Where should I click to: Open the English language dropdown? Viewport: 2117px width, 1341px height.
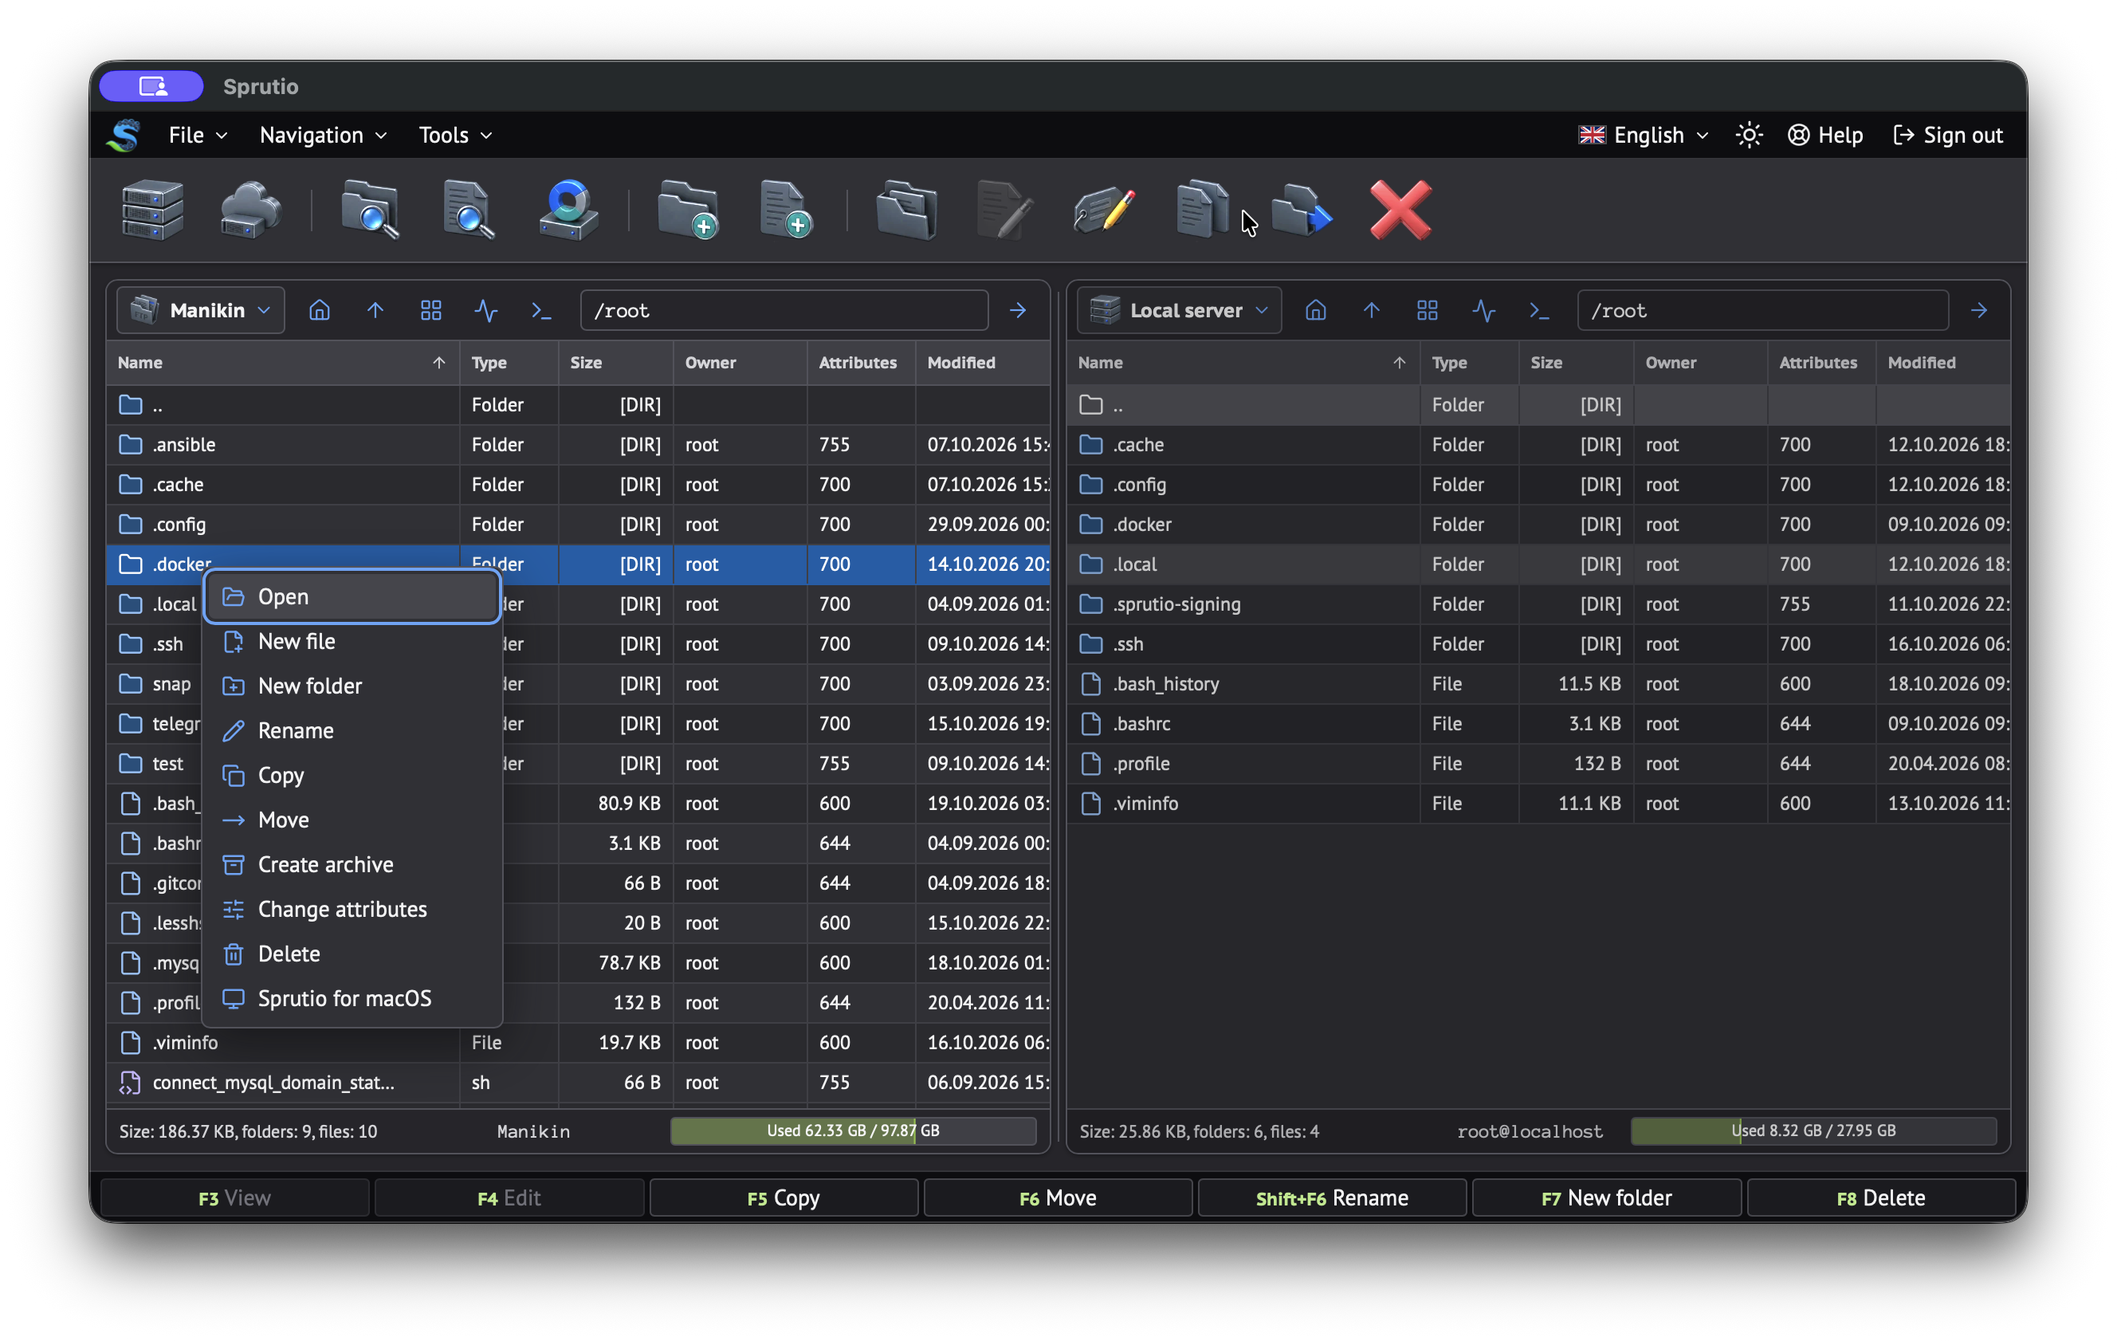coord(1644,136)
